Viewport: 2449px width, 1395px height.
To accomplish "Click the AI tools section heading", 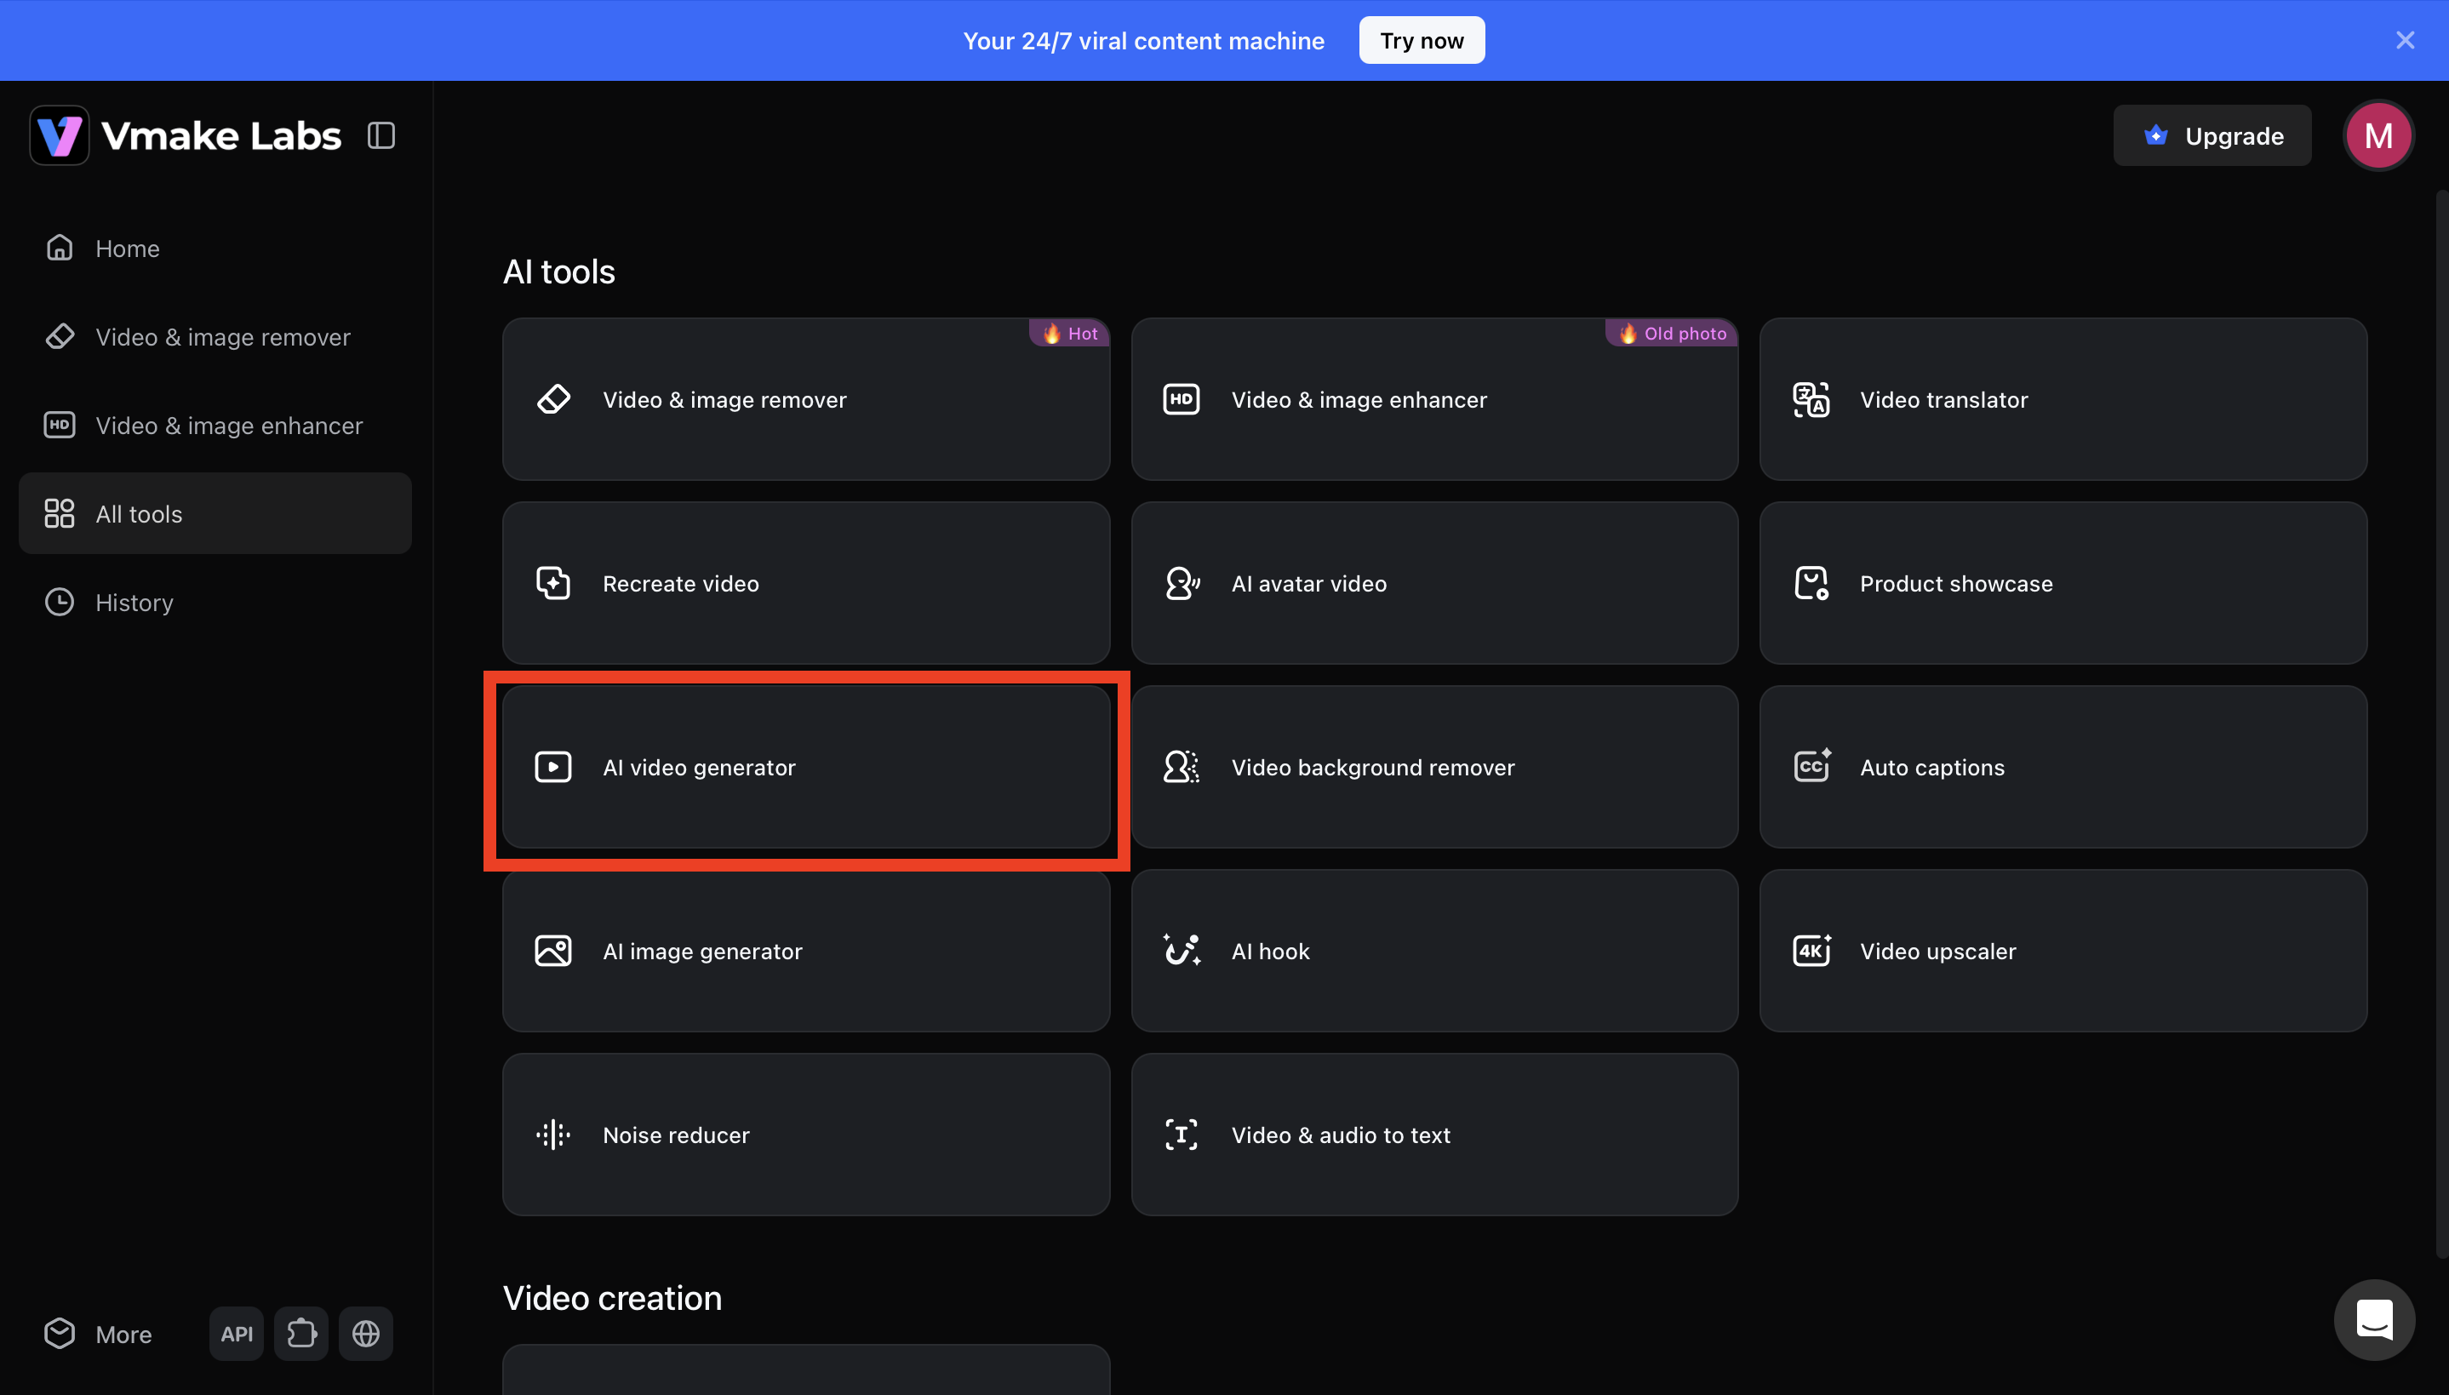I will tap(558, 272).
